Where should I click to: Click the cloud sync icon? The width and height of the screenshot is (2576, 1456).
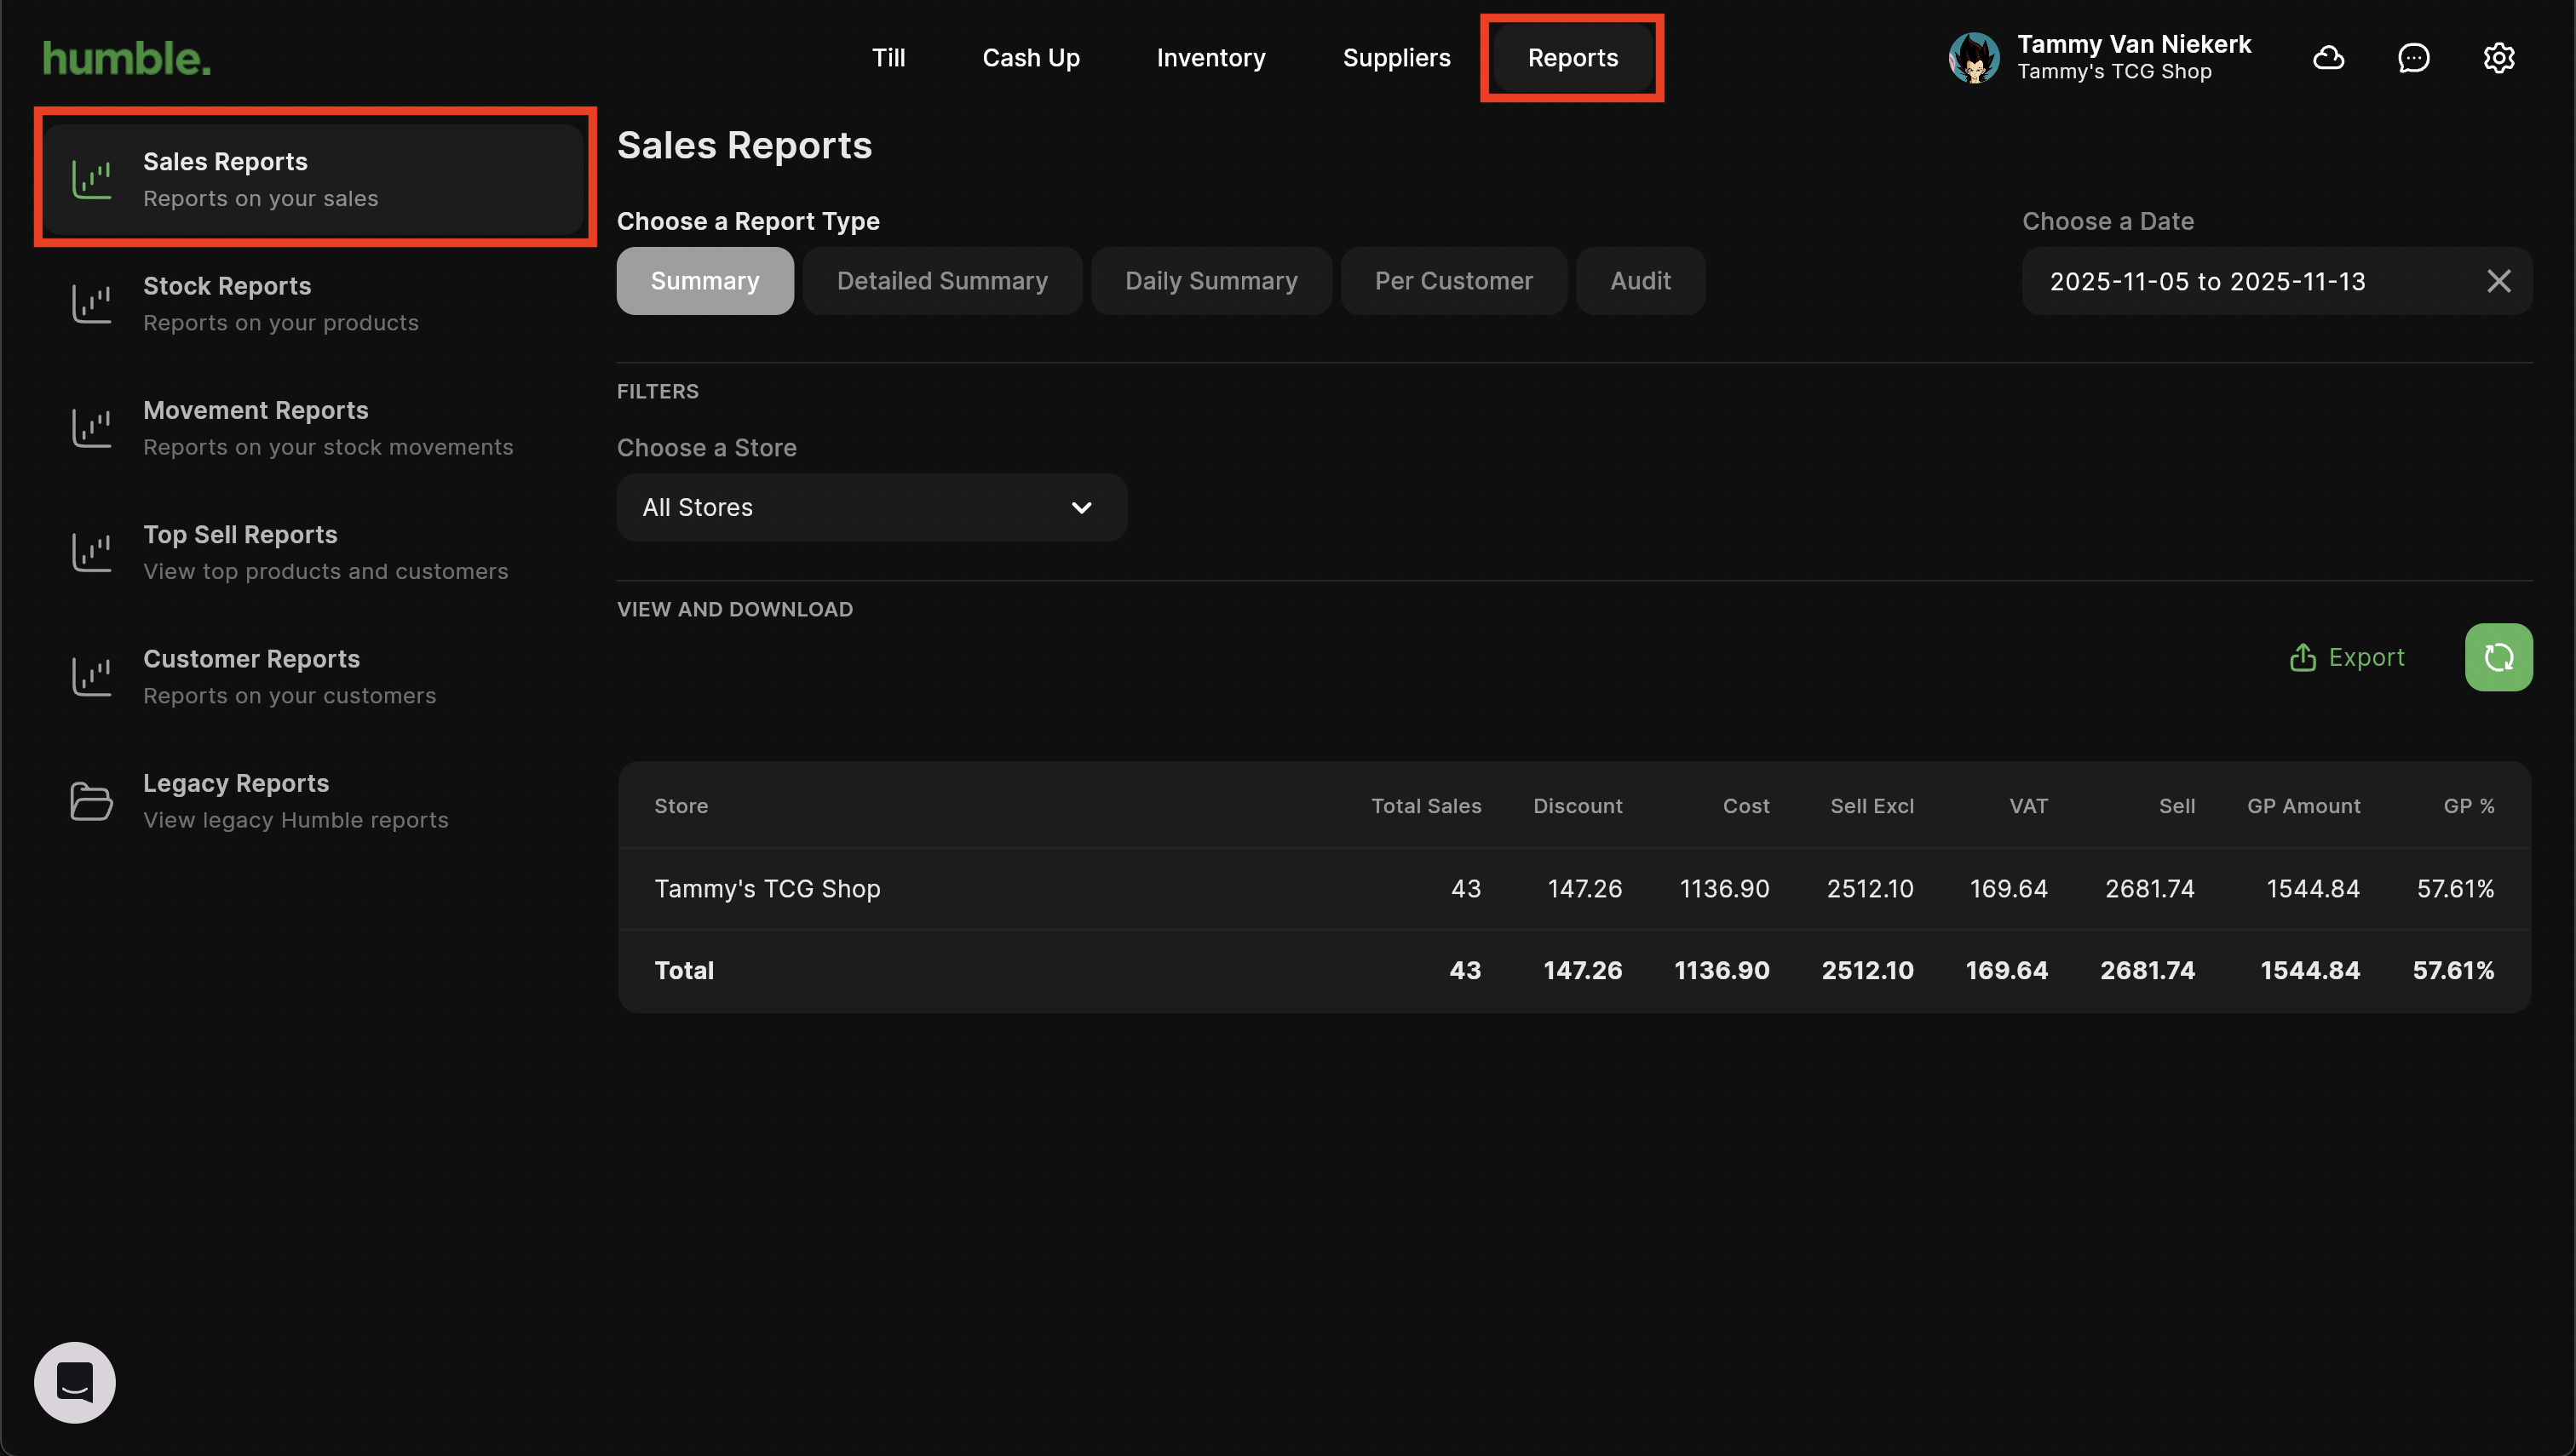click(x=2328, y=58)
